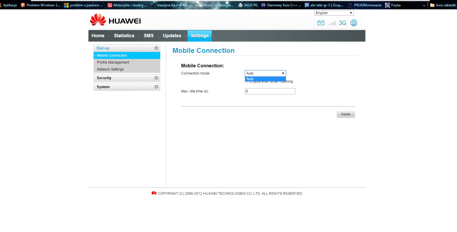Open the SMS envelope icon in header
Viewport: 457px width, 232px height.
point(321,23)
